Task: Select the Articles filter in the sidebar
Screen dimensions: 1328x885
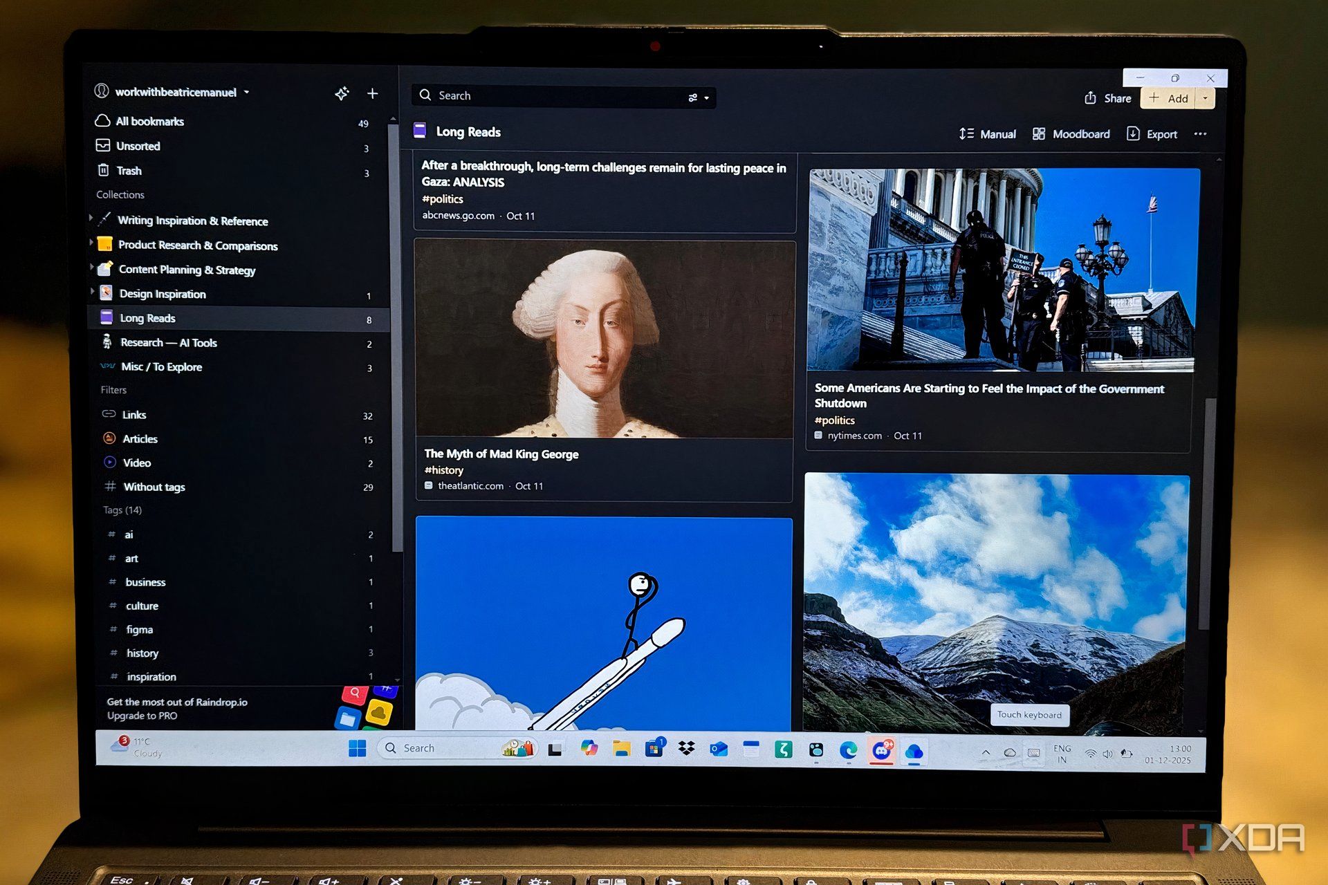Action: click(x=139, y=438)
